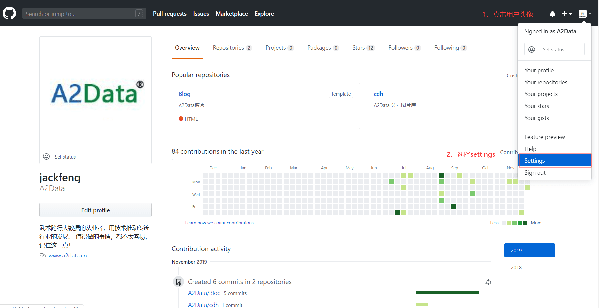Click Learn how we count contributions

(x=220, y=223)
